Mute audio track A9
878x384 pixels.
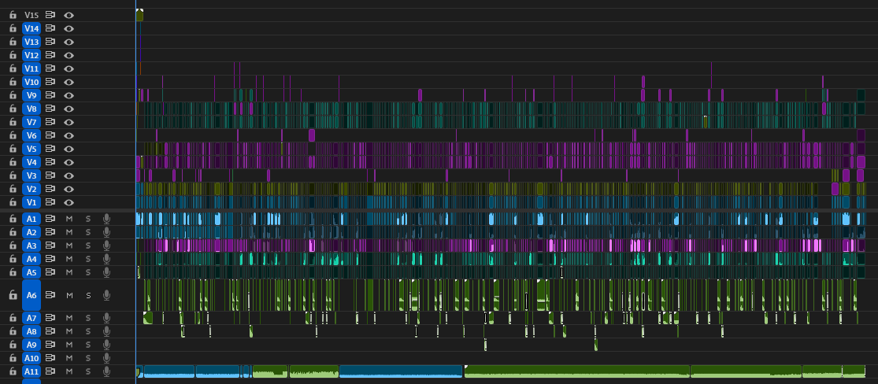[69, 345]
